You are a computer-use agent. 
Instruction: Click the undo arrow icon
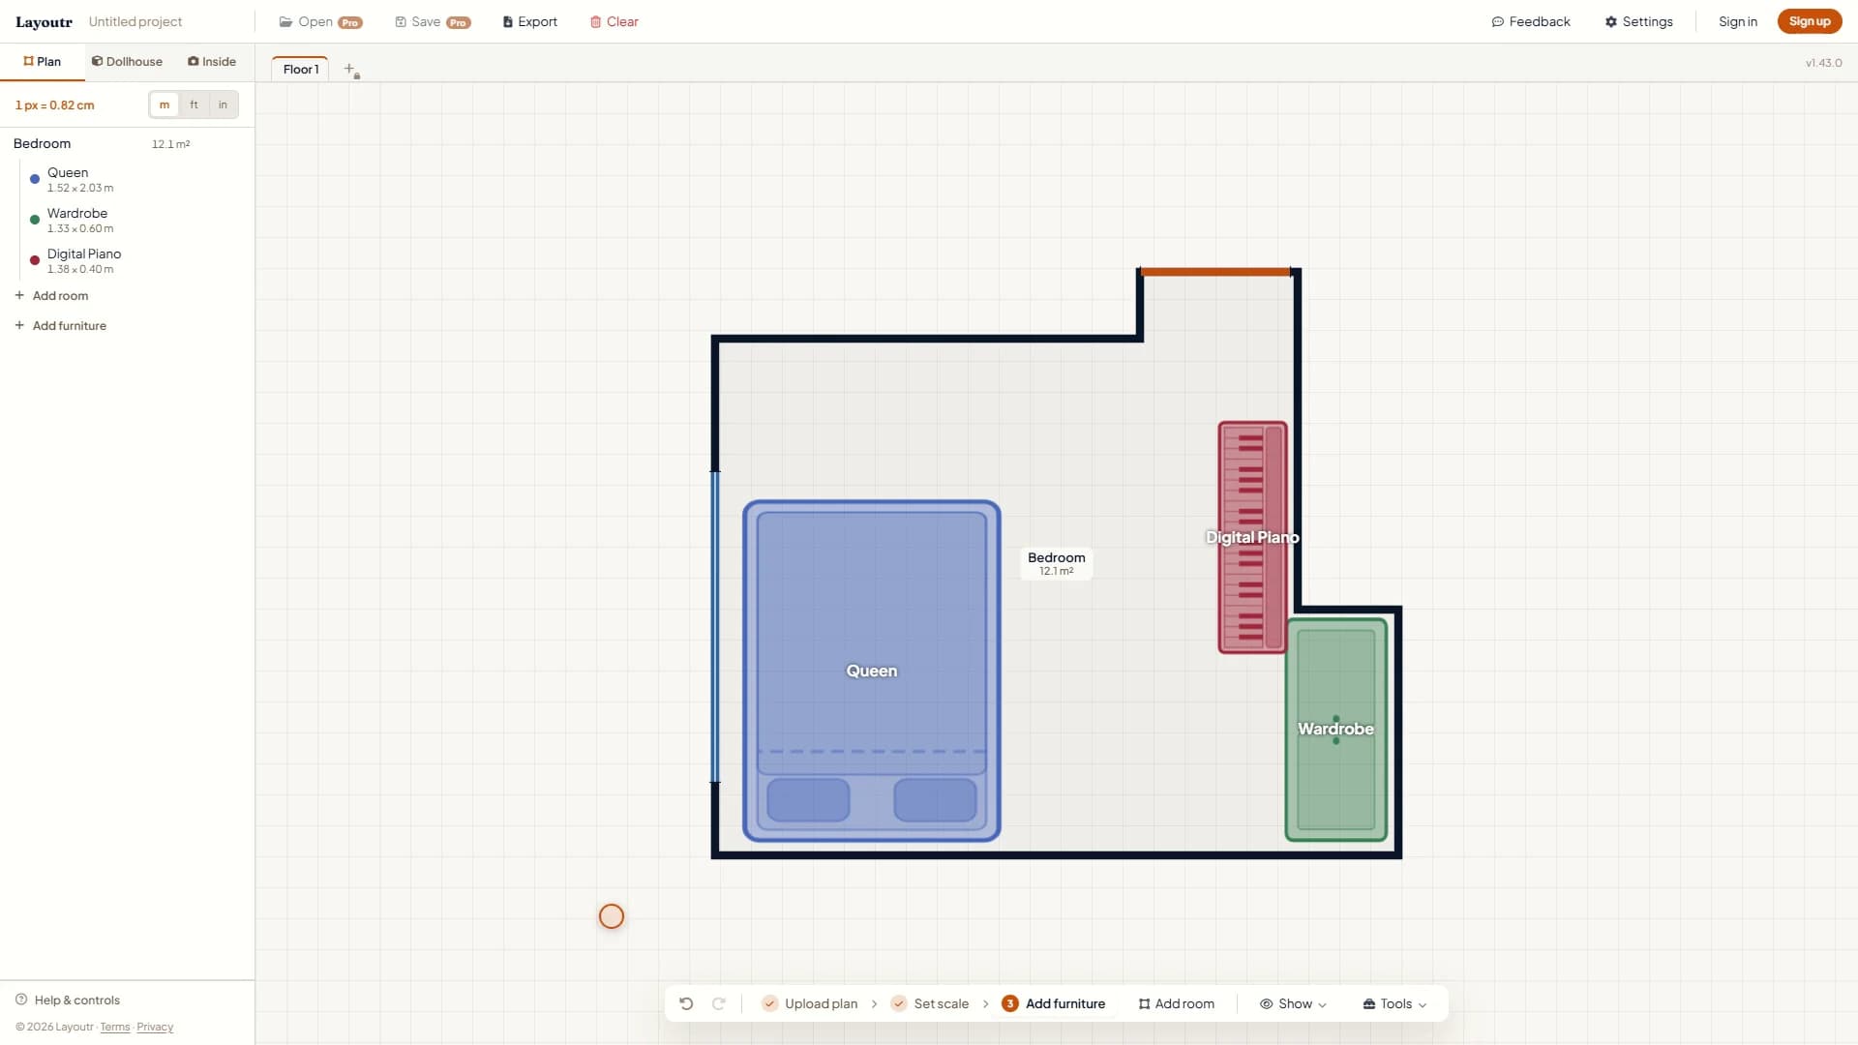click(686, 1003)
